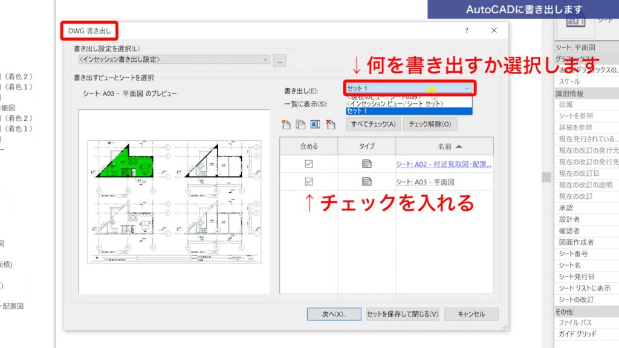Uncheck the A03 平面図 include checkbox
Viewport: 619px width, 348px height.
[310, 181]
